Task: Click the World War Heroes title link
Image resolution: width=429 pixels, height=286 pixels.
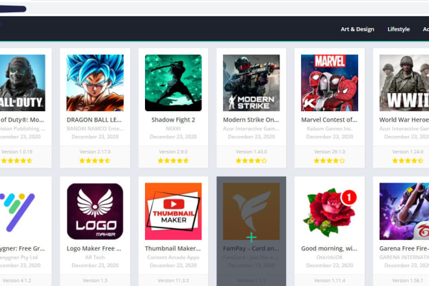Action: point(404,120)
